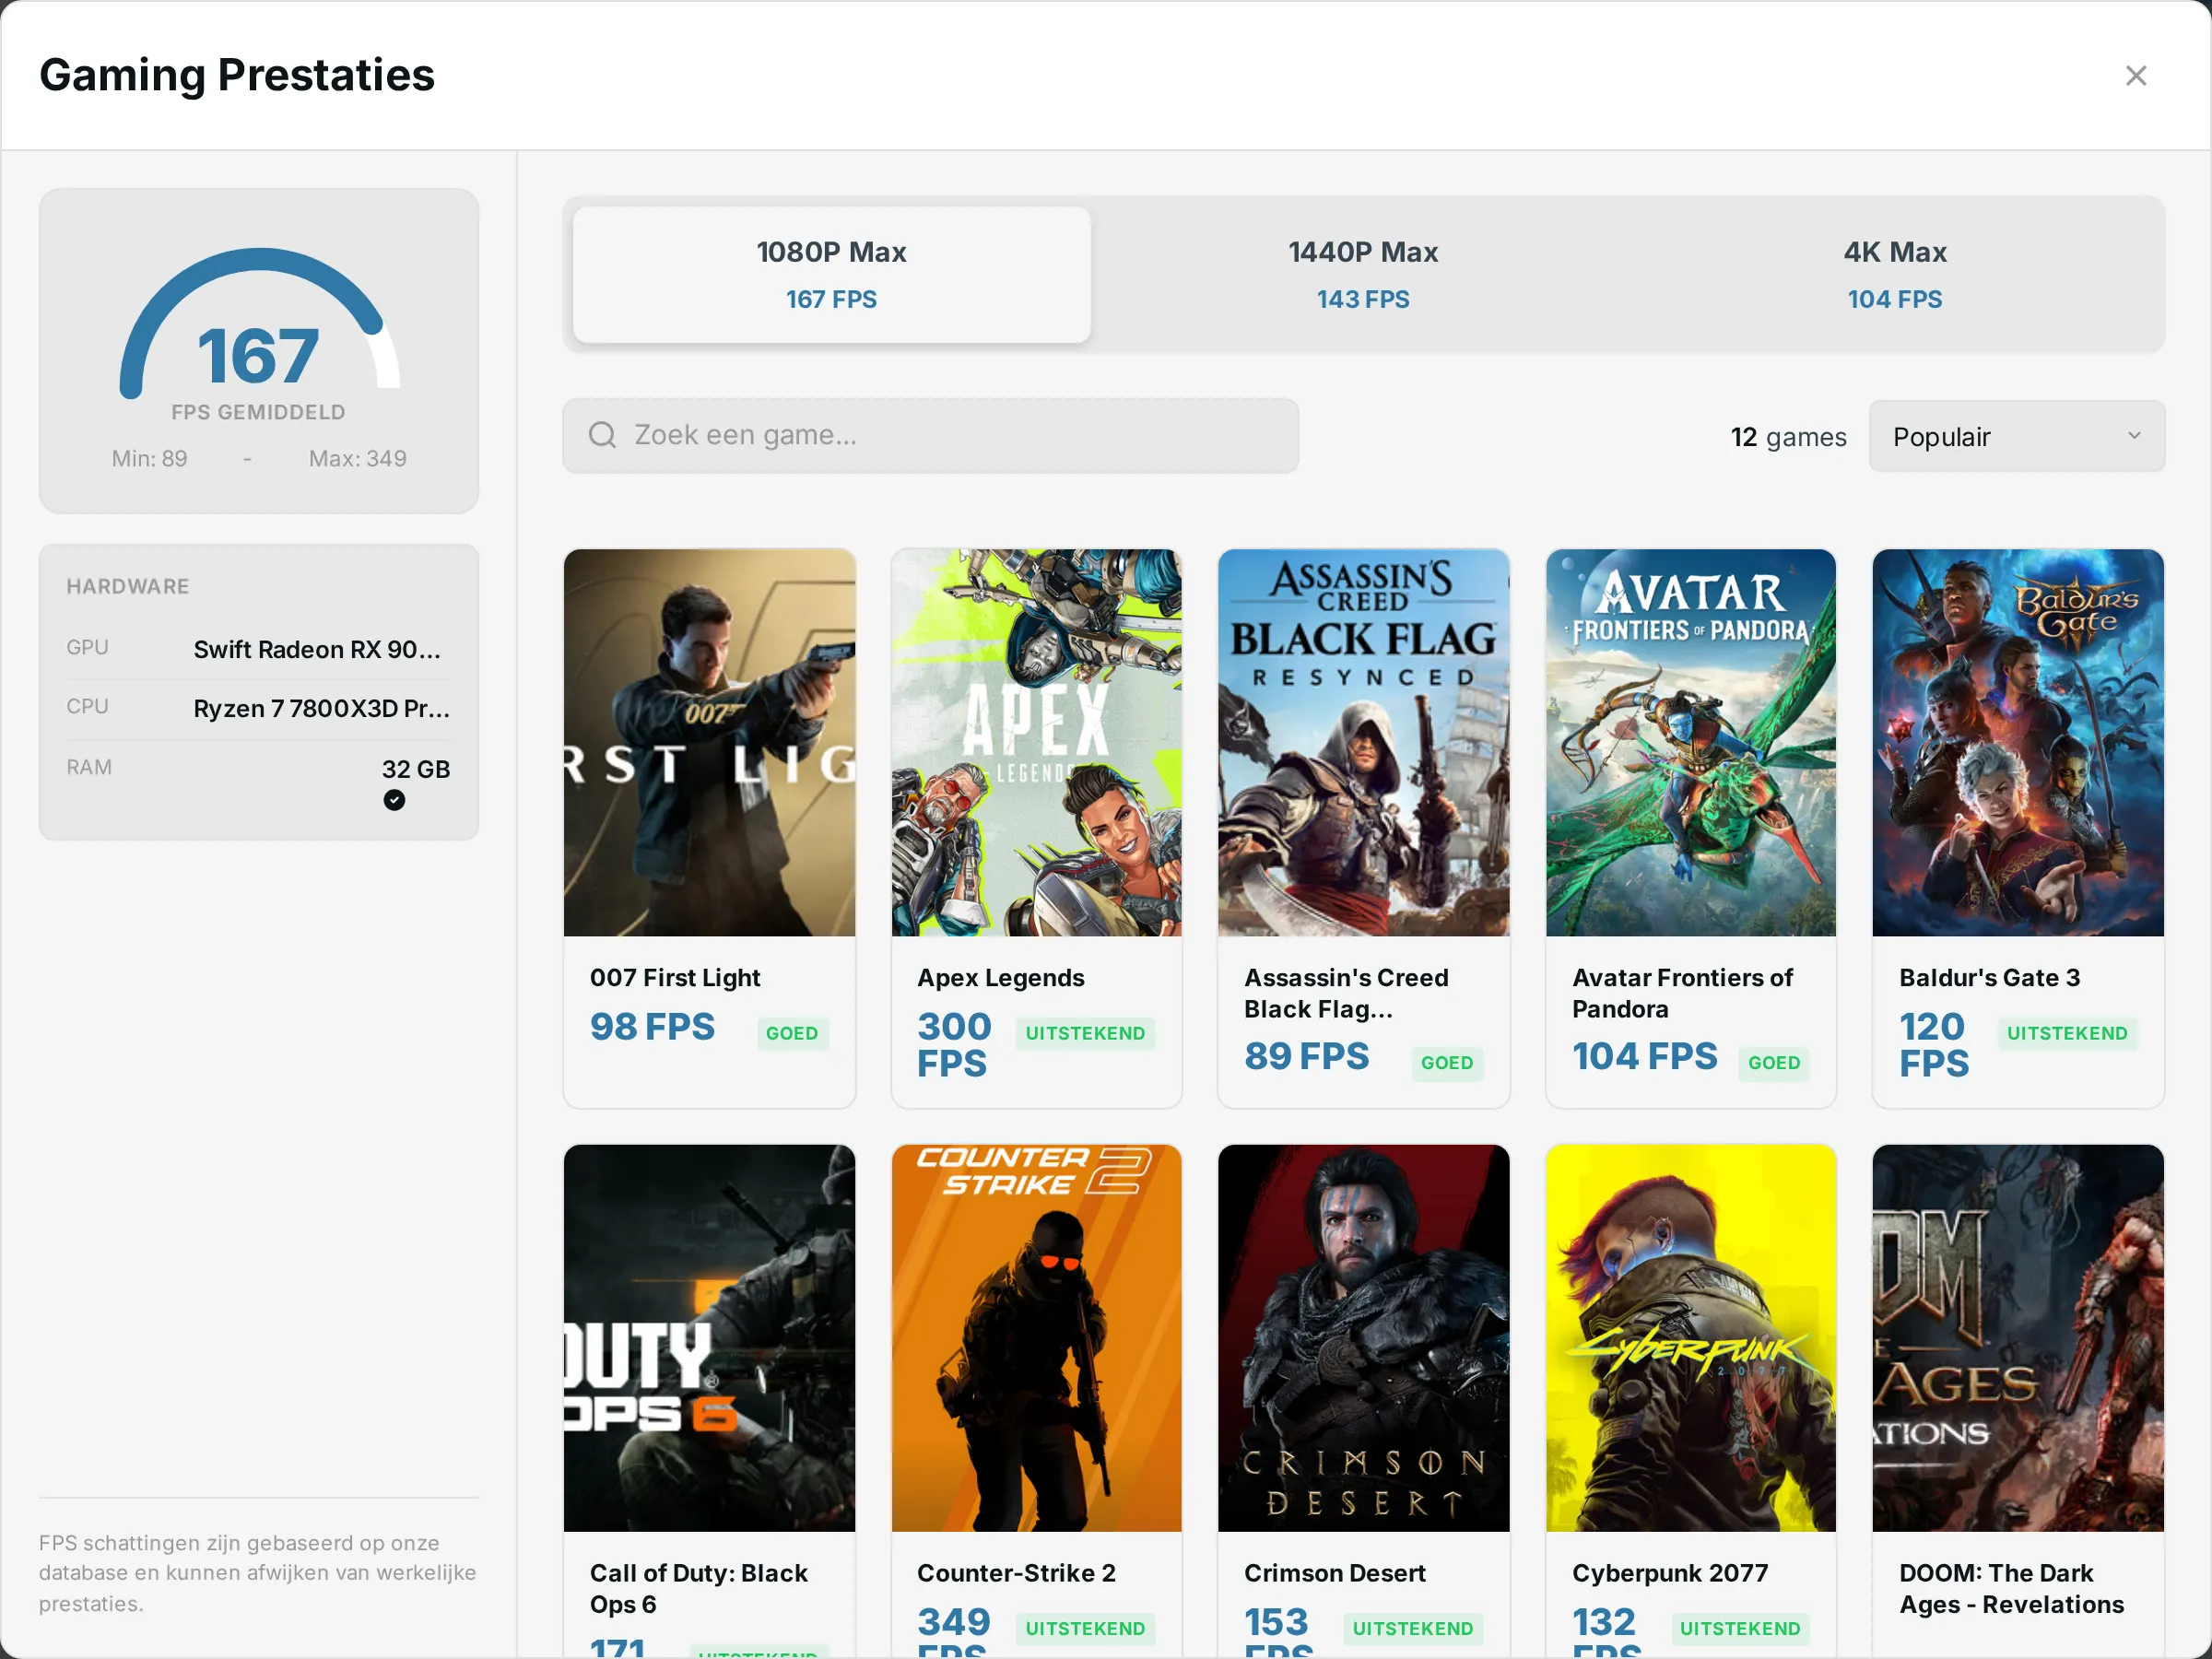The image size is (2212, 1659).
Task: Open the Counter-Strike 2 cover
Action: point(1036,1338)
